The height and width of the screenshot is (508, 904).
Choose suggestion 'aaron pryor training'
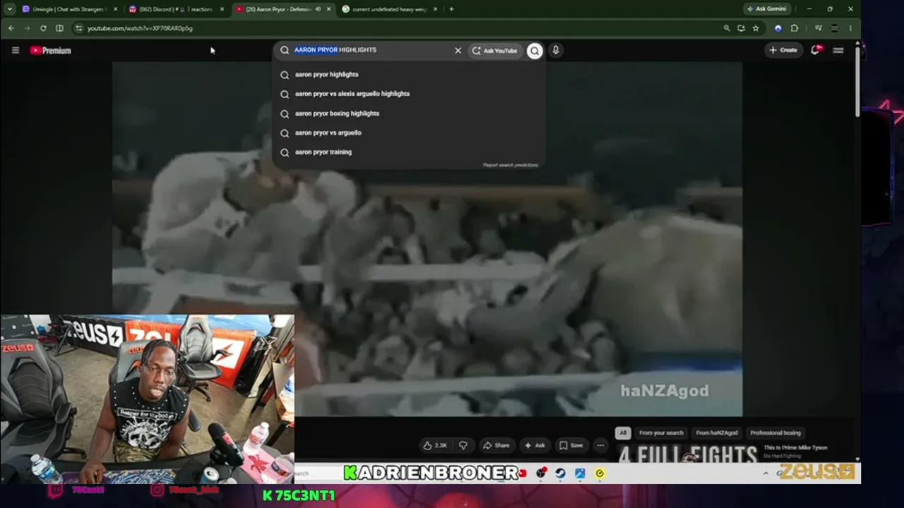408,152
